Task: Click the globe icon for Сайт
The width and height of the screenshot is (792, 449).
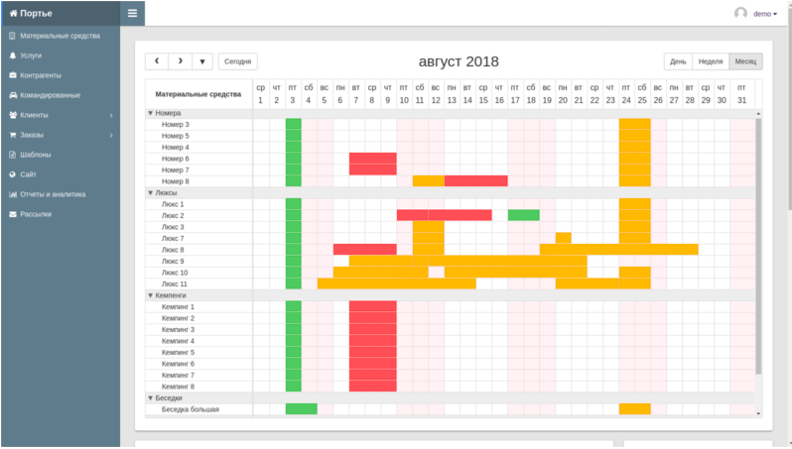Action: tap(13, 174)
